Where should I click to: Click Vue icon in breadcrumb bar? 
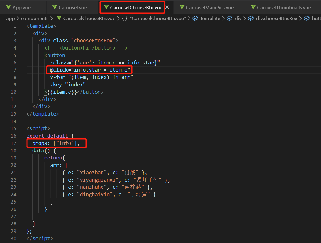(x=59, y=18)
